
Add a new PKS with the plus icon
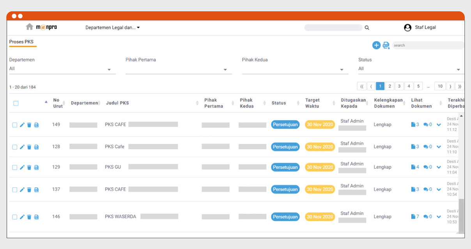376,45
